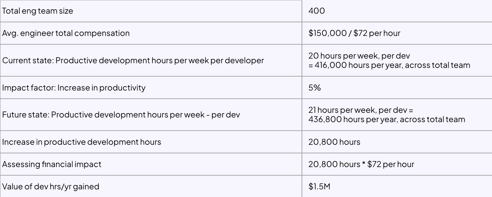This screenshot has width=492, height=197.
Task: Select the $1.5M value cell
Action: [x=319, y=187]
